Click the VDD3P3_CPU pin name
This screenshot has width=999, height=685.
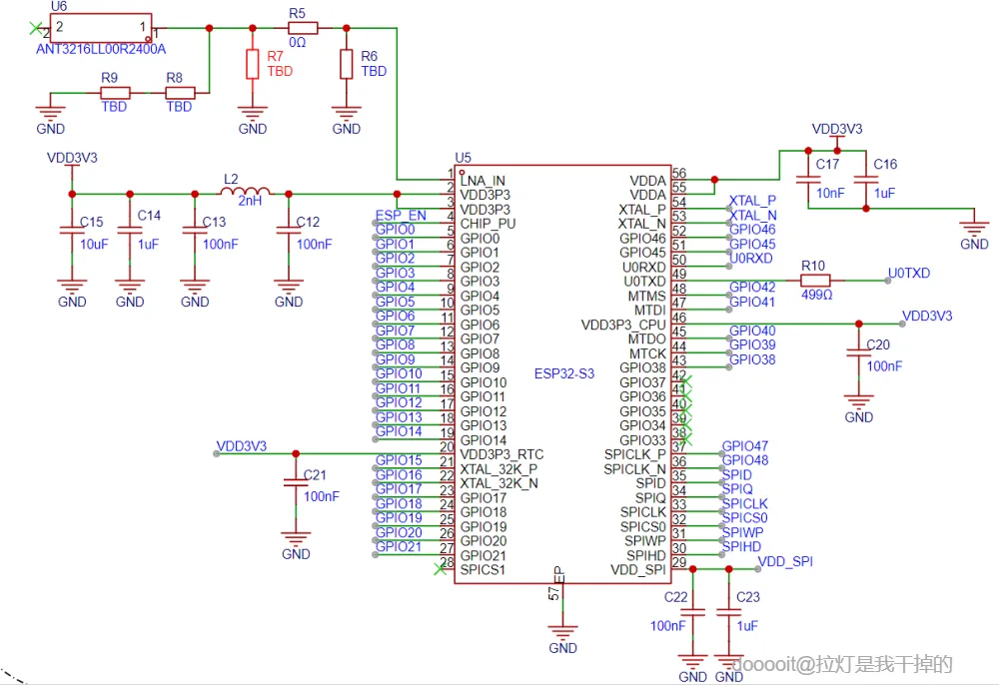tap(623, 325)
